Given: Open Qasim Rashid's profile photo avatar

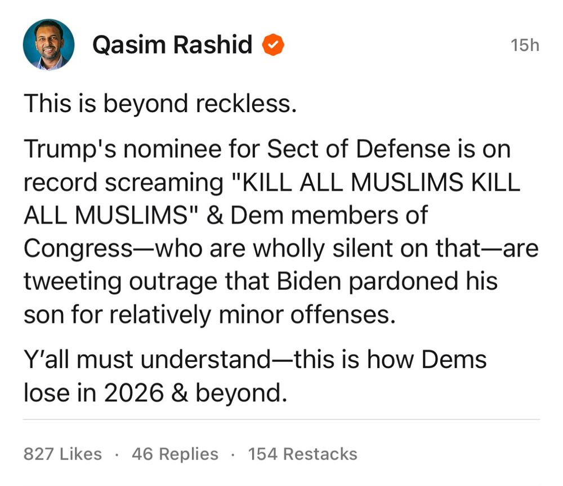Looking at the screenshot, I should tap(48, 45).
